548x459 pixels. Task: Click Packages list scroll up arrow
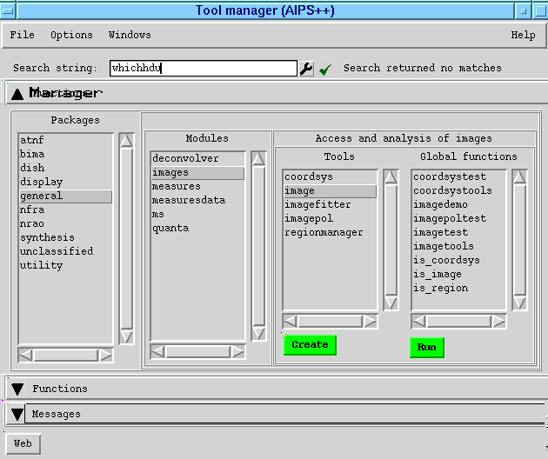point(126,141)
